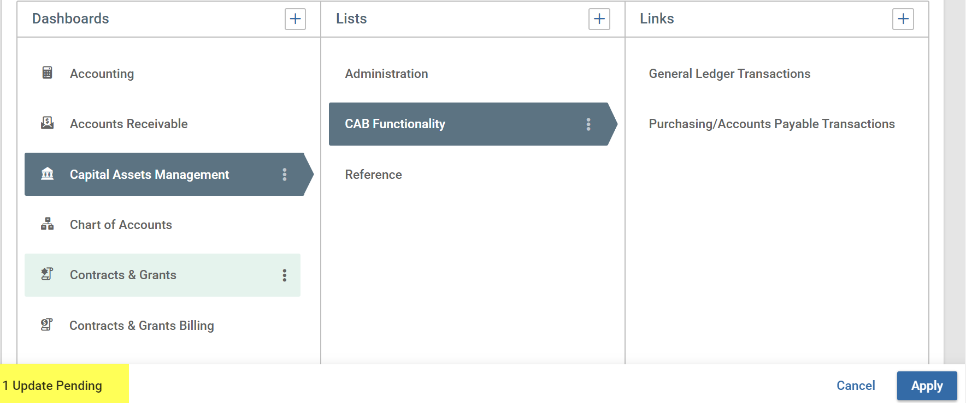Click the Accounting calculator icon
The height and width of the screenshot is (403, 966).
(48, 73)
